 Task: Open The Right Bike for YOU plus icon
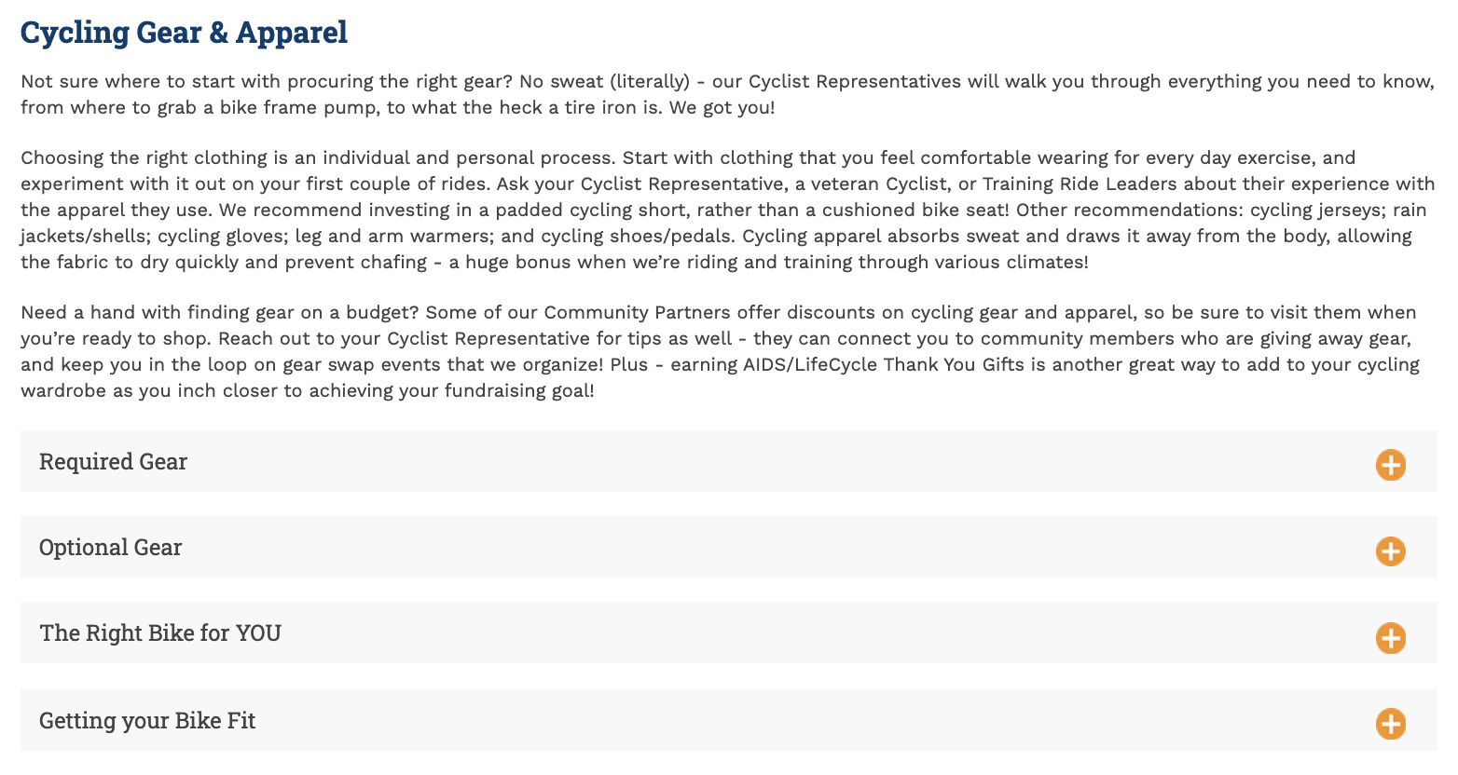click(x=1390, y=638)
